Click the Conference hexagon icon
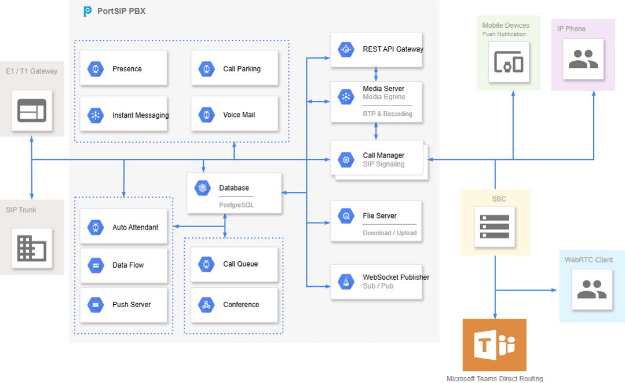Image resolution: width=625 pixels, height=383 pixels. tap(206, 305)
